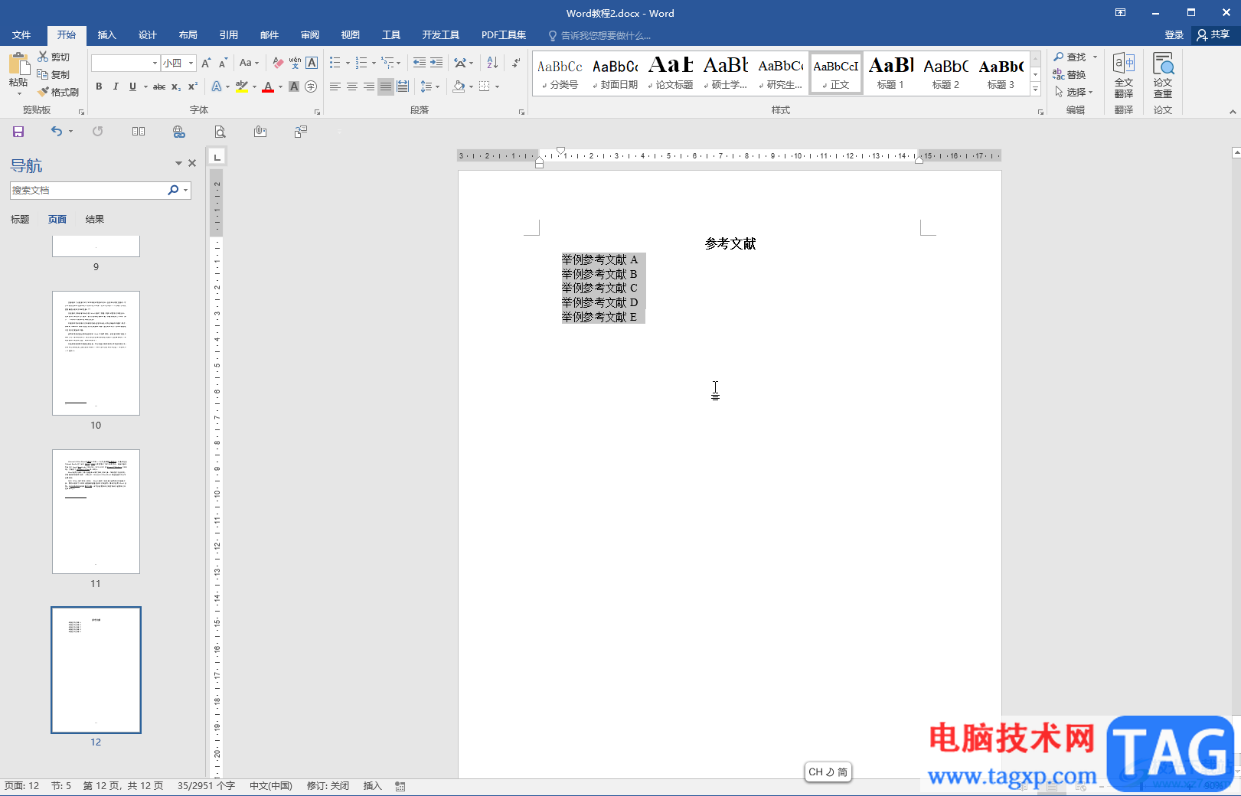This screenshot has height=796, width=1241.
Task: Show Results view in navigation pane
Action: coord(95,220)
